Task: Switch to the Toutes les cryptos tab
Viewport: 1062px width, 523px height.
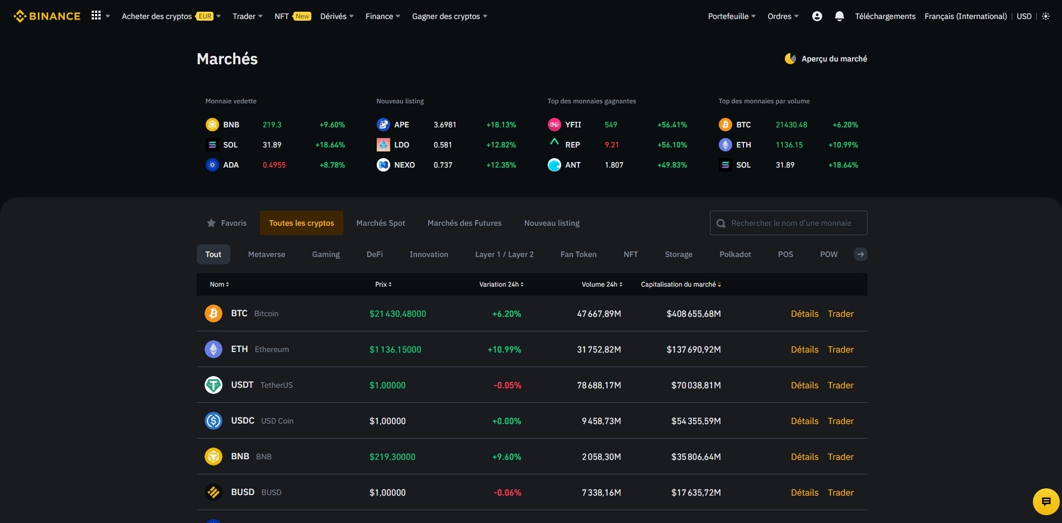Action: 302,223
